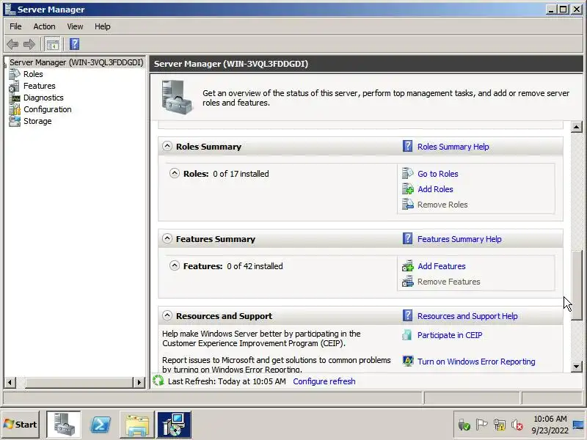
Task: Select Roles in the console tree
Action: click(33, 74)
